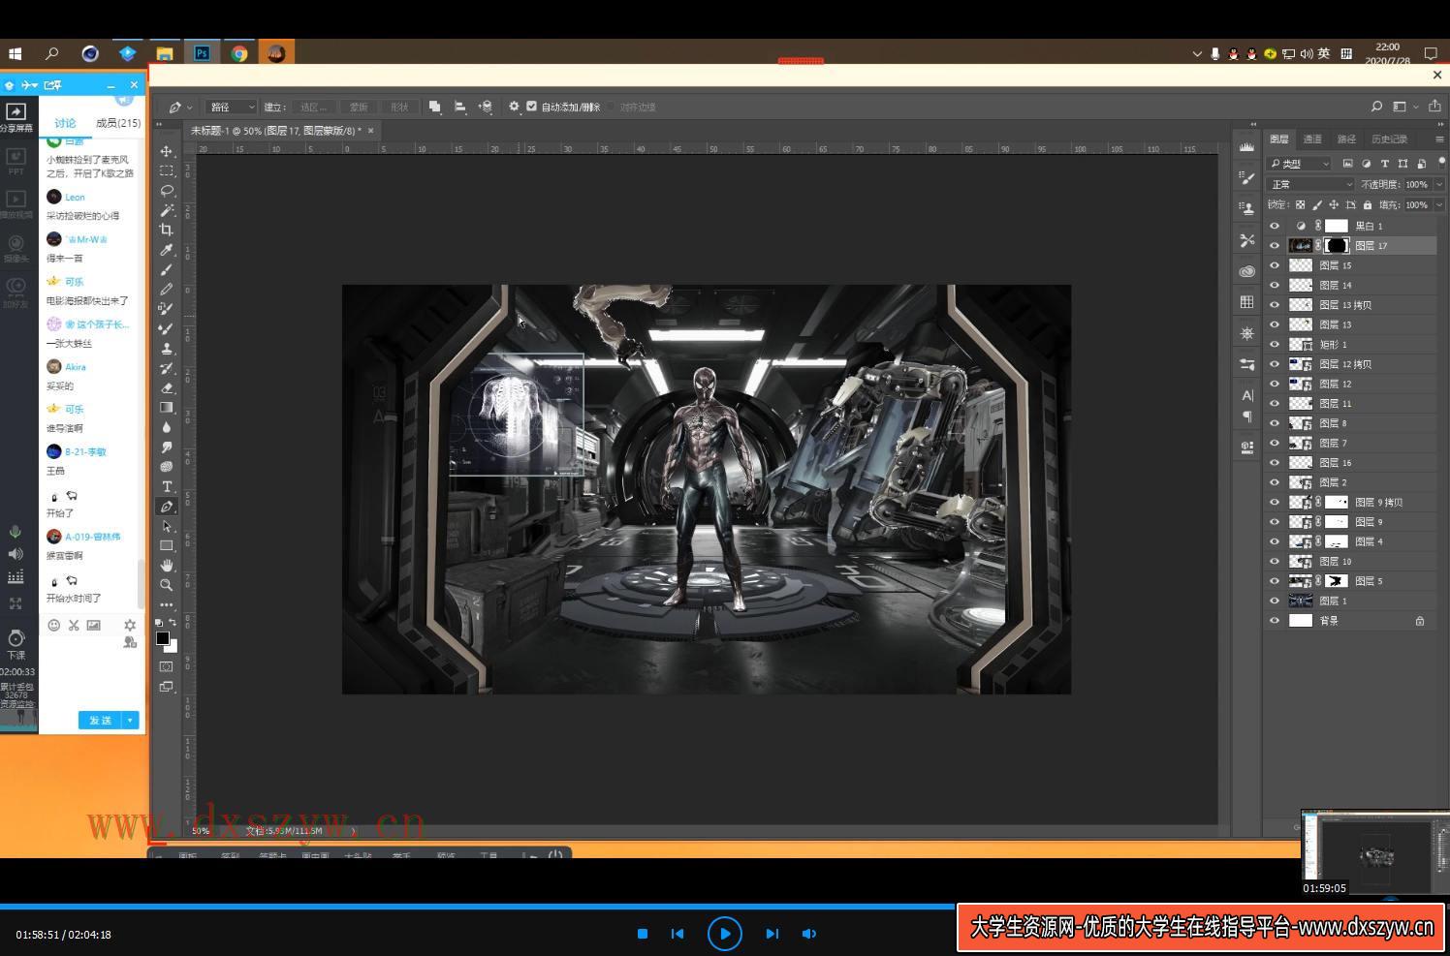Hide 图层 17 with eye icon
This screenshot has width=1450, height=956.
(1275, 245)
